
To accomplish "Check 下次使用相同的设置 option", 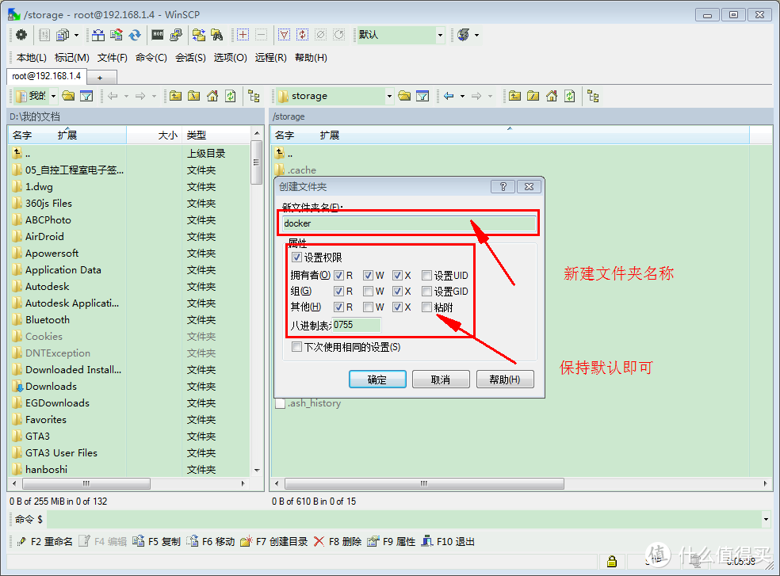I will (297, 347).
